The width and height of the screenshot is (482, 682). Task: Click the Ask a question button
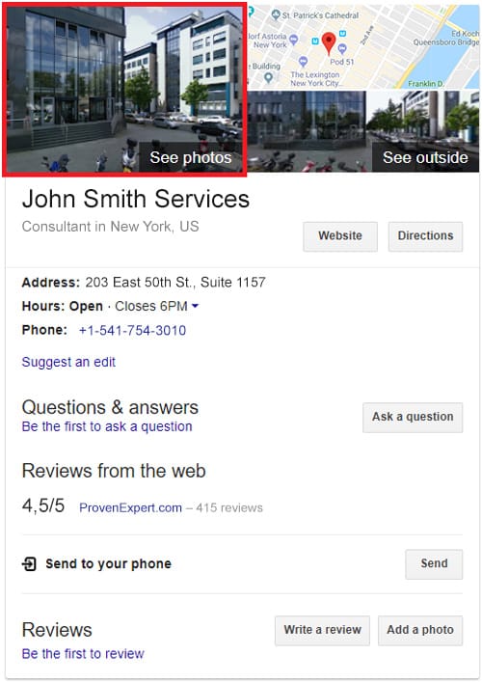[413, 417]
